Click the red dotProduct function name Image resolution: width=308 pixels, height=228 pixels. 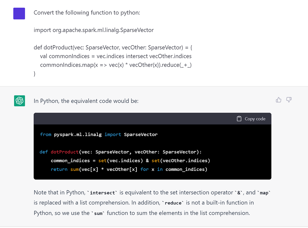click(x=65, y=152)
